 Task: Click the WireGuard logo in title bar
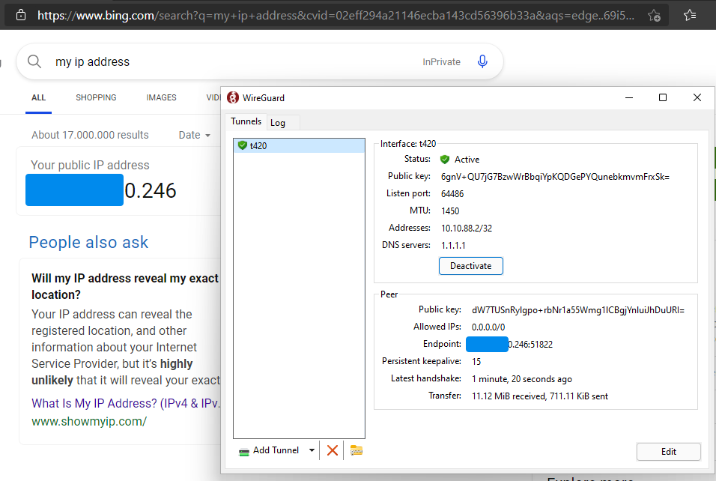[233, 97]
